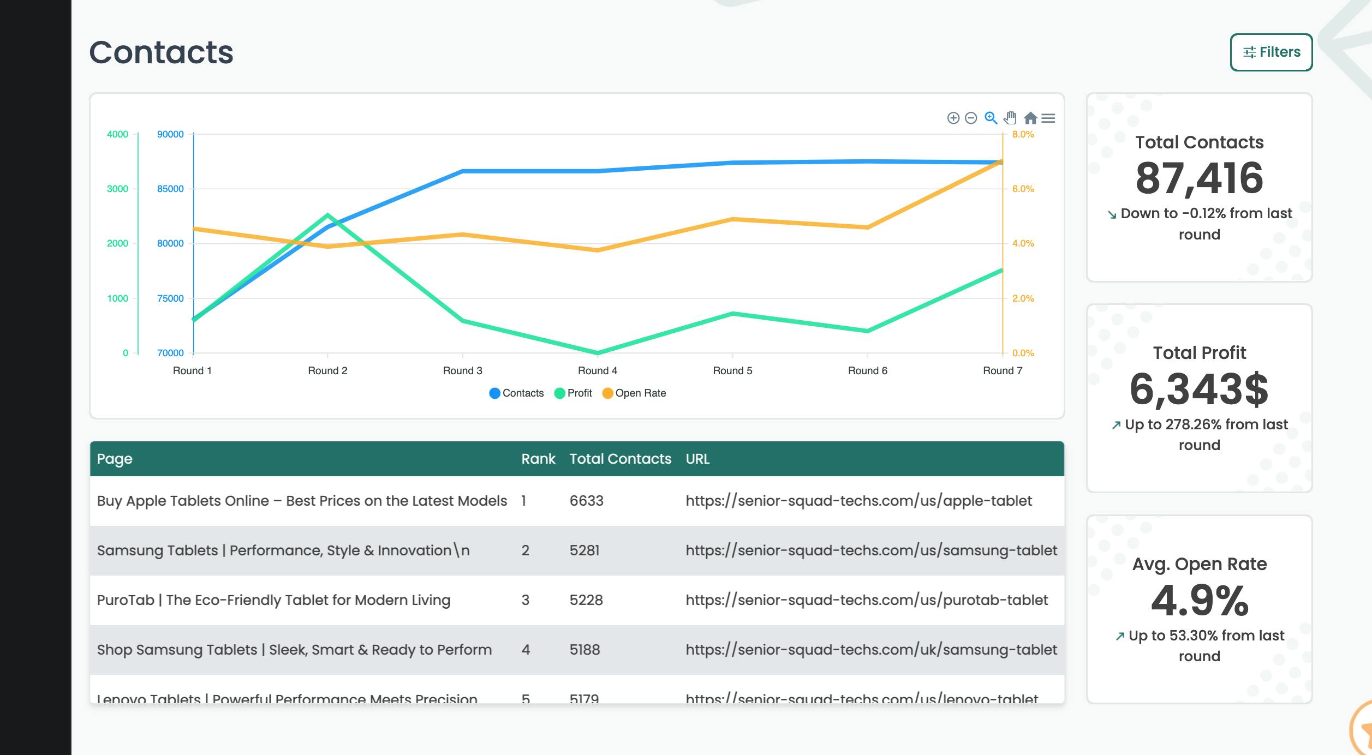Open the us/lenovo-tablet URL link
Screen dimensions: 1372x755
pos(862,697)
